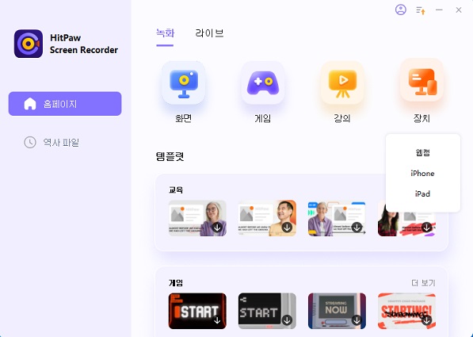Image resolution: width=473 pixels, height=337 pixels.
Task: Choose iPhone from the device menu
Action: [422, 174]
